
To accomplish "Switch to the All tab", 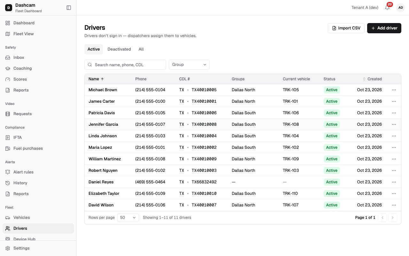I will click(141, 49).
